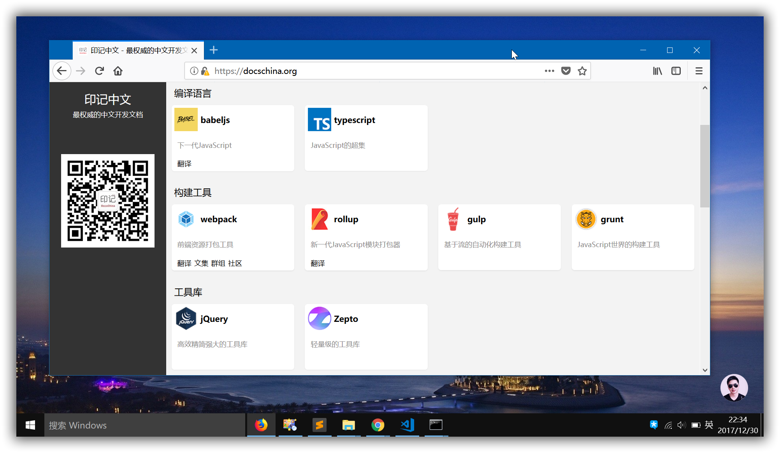Screen dimensions: 780x453
Task: Click the 文集 link under webpack
Action: [x=201, y=263]
